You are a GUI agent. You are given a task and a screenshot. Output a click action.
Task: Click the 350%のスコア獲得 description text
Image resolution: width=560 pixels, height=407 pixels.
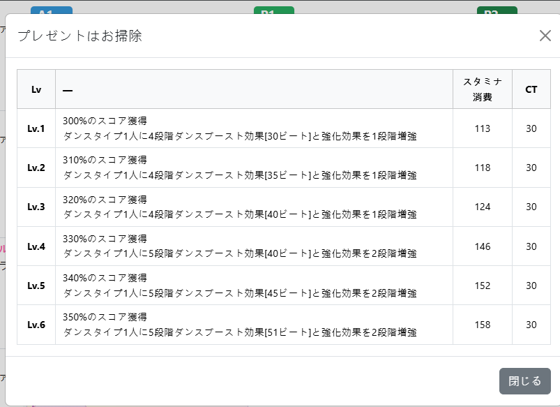click(105, 317)
